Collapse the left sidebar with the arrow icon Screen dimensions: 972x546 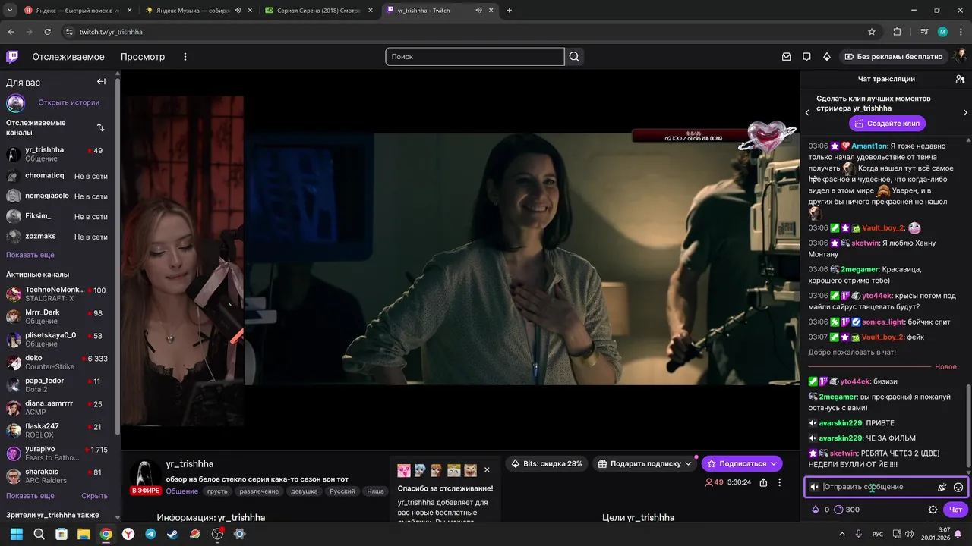[101, 82]
